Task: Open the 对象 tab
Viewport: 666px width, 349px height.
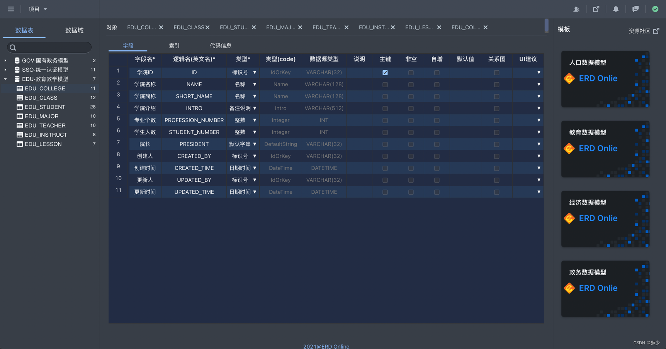Action: tap(112, 27)
